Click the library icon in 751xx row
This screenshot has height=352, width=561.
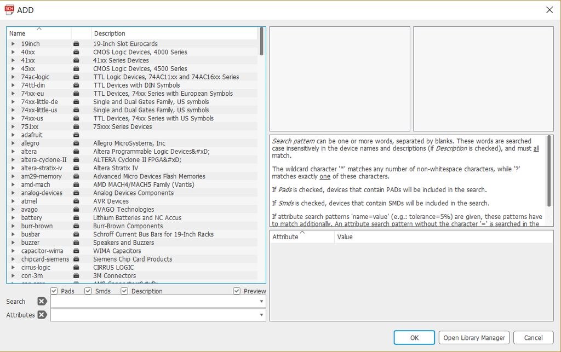pos(76,126)
